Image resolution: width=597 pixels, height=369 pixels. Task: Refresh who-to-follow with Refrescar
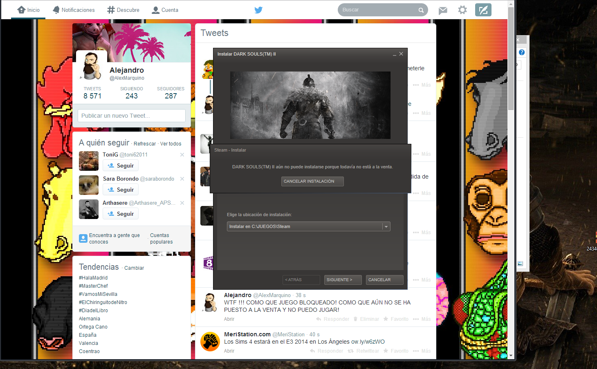coord(145,144)
